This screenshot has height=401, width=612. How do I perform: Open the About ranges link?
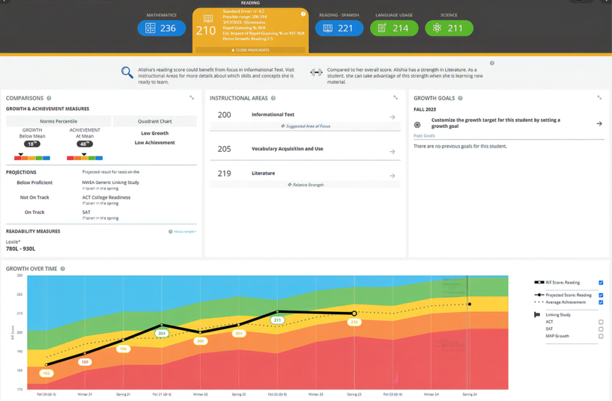(185, 232)
